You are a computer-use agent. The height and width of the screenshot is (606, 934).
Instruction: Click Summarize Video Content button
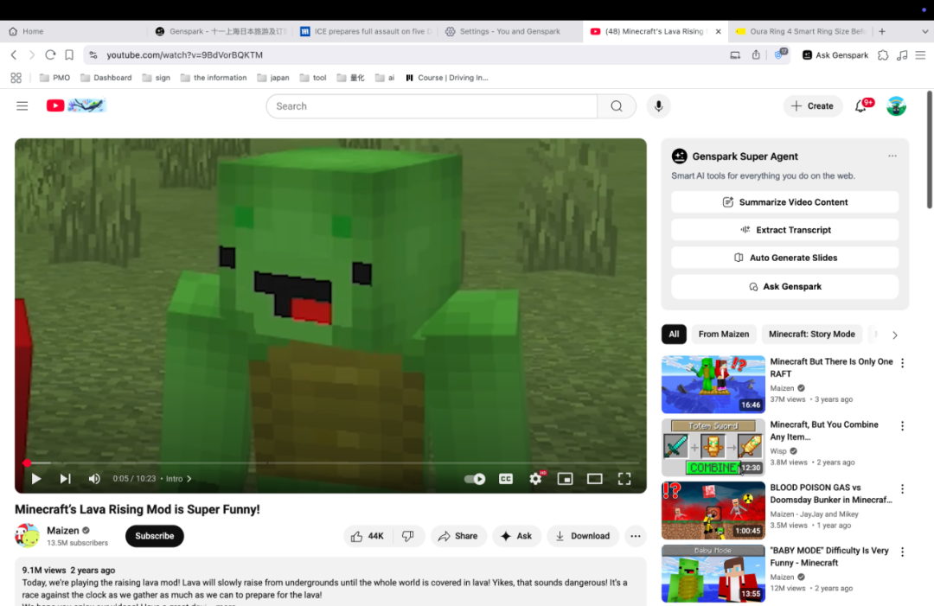pos(784,202)
